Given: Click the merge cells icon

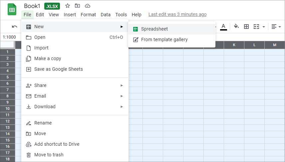Looking at the screenshot, I should coord(256,27).
